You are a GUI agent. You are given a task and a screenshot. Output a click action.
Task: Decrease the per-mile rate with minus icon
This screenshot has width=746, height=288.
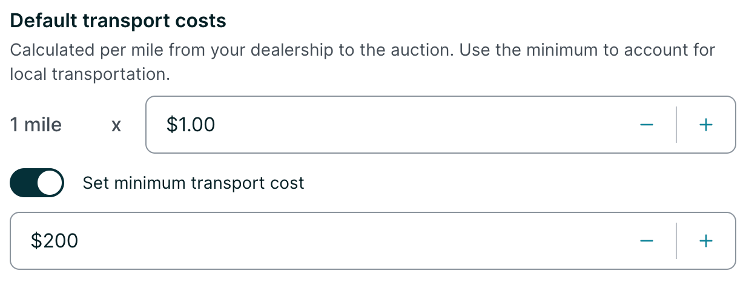tap(646, 125)
